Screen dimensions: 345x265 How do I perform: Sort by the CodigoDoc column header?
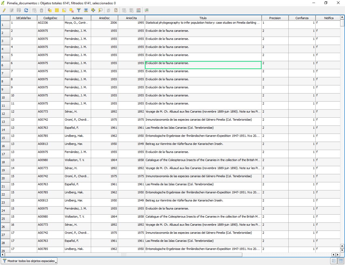point(50,18)
